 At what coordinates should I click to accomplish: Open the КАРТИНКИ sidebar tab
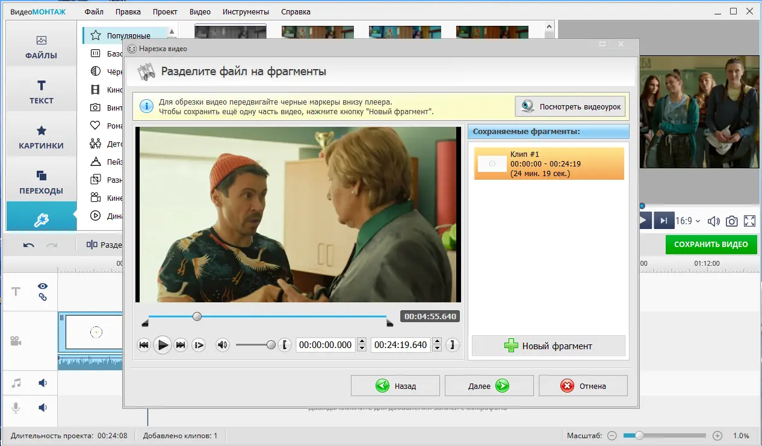[42, 138]
